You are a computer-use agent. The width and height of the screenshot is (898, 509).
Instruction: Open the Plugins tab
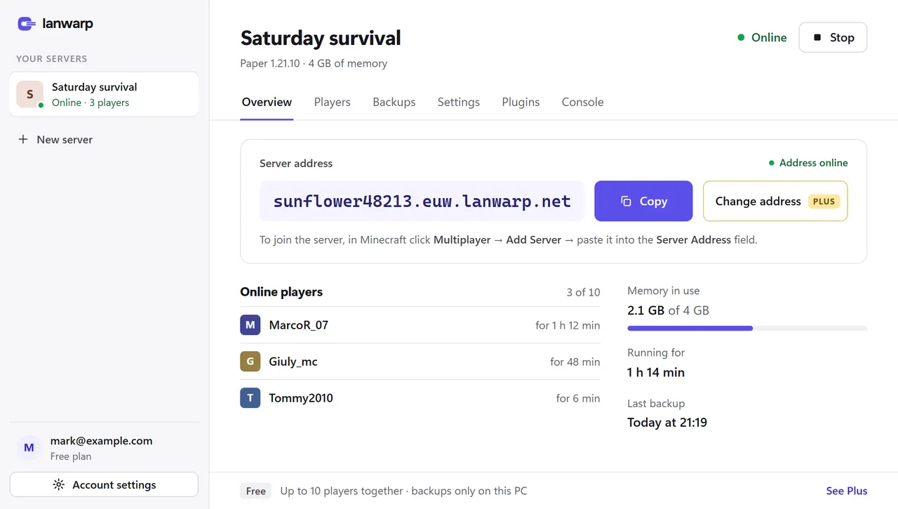521,103
